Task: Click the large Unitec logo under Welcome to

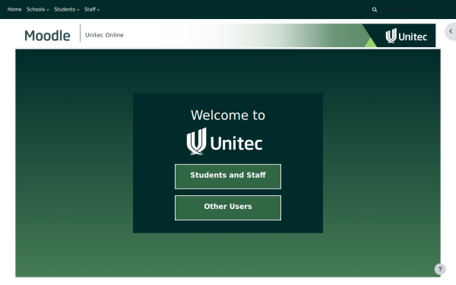Action: click(x=224, y=141)
